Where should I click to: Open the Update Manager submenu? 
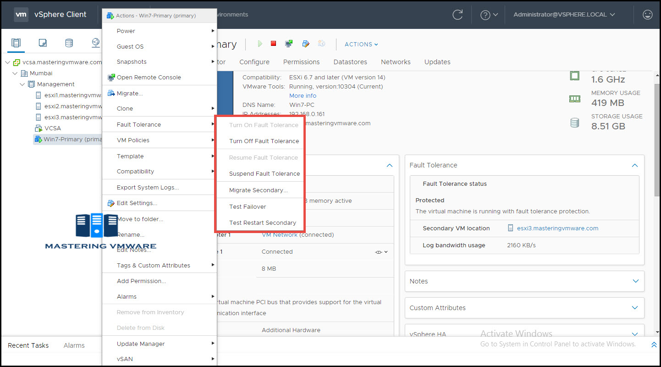[x=160, y=344]
